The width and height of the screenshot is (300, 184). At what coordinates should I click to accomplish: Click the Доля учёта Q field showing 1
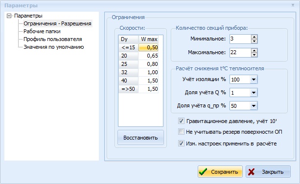coord(240,93)
